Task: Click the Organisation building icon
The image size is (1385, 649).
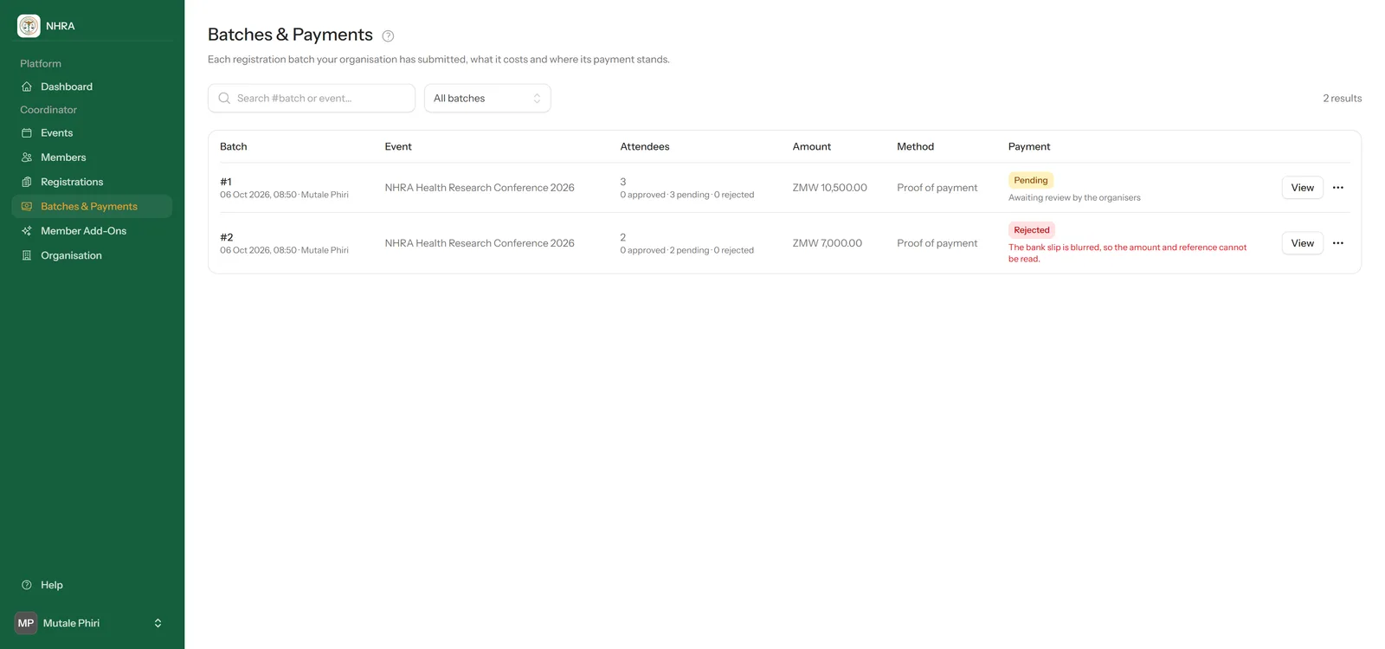Action: click(27, 255)
